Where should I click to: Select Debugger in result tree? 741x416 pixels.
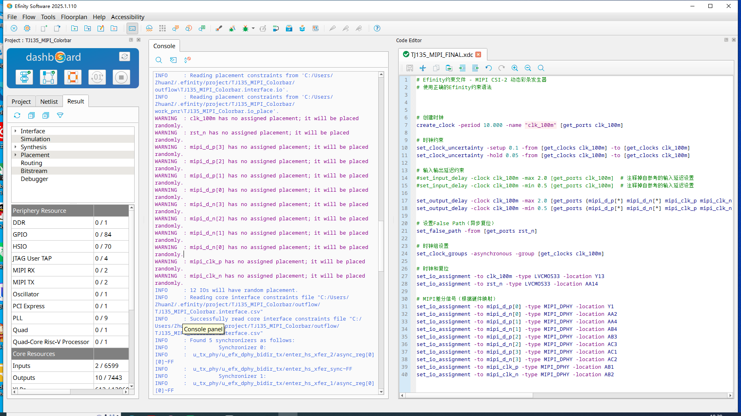pos(34,179)
